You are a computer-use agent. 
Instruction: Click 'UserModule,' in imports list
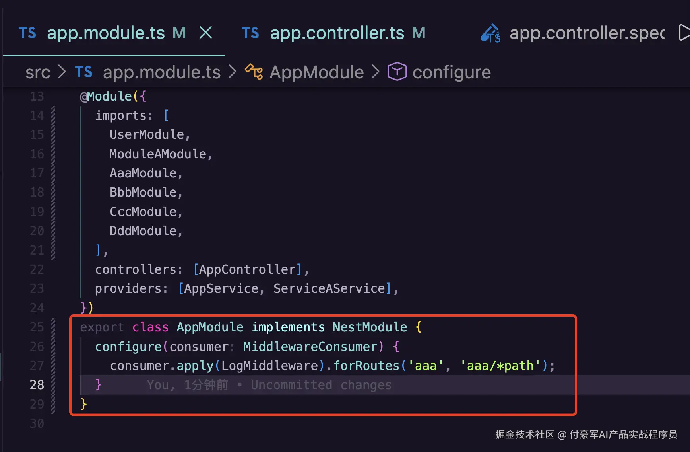(150, 134)
